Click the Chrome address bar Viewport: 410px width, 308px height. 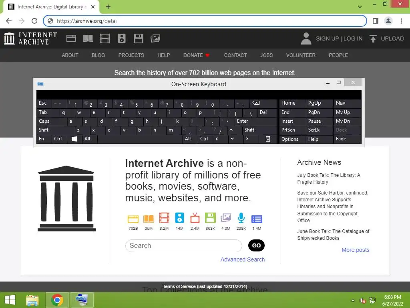pyautogui.click(x=205, y=21)
